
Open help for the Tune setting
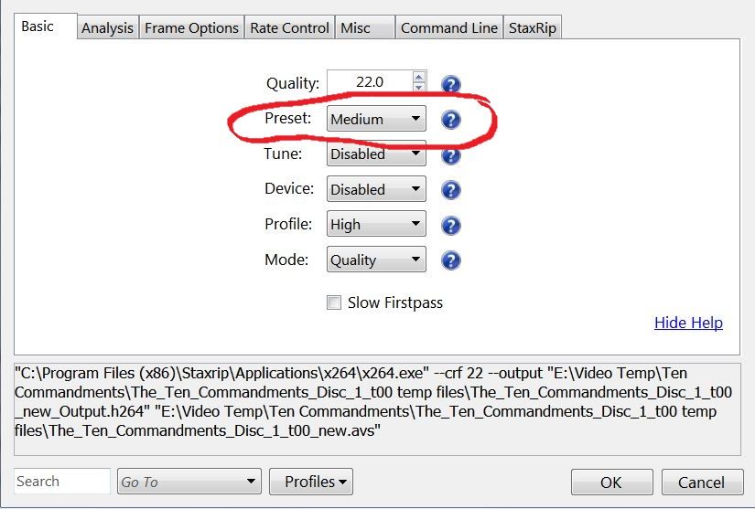[450, 155]
